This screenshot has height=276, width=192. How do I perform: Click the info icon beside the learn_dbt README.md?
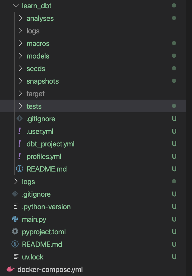(19, 169)
